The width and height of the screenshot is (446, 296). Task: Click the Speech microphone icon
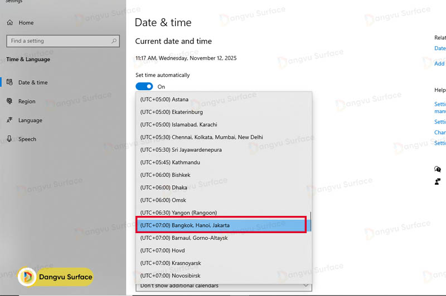click(x=10, y=139)
